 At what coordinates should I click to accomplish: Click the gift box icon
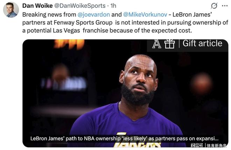tap(169, 44)
